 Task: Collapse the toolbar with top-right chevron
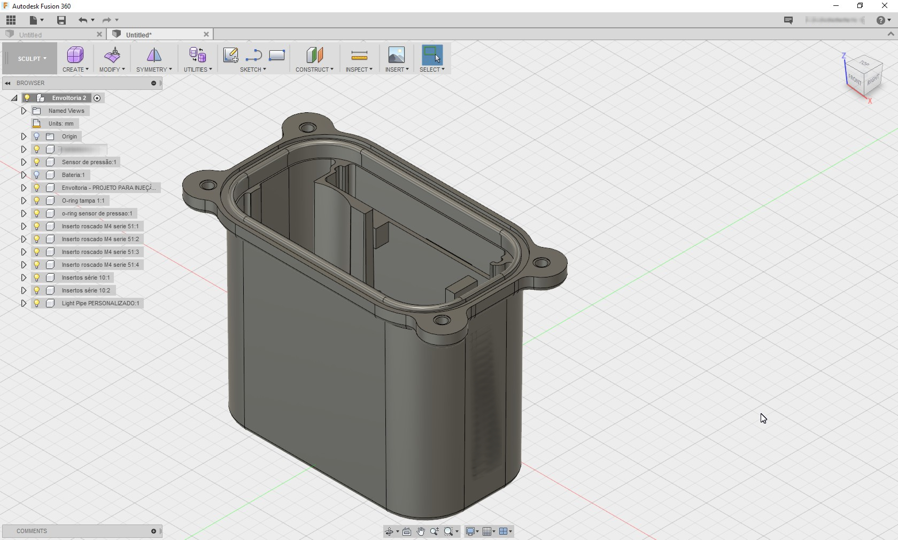tap(891, 34)
